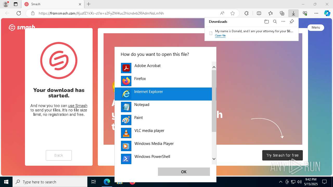Screen dimensions: 333x187
Task: Show hidden system tray icons
Action: pyautogui.click(x=280, y=182)
